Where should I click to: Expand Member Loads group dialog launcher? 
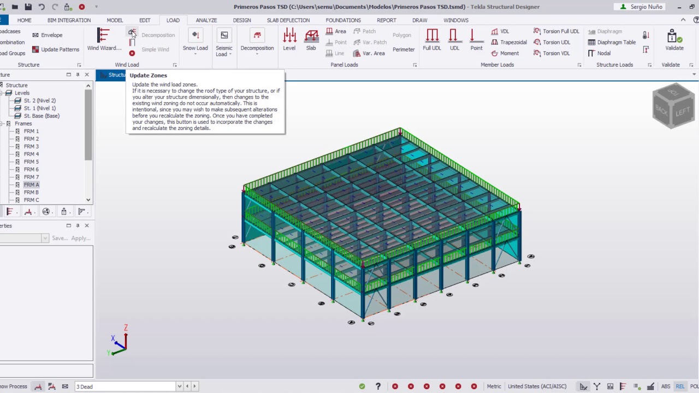579,65
